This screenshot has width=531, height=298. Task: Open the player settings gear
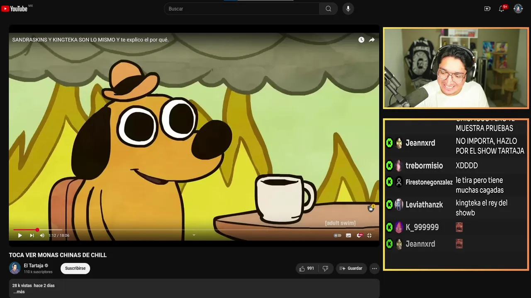(x=359, y=236)
